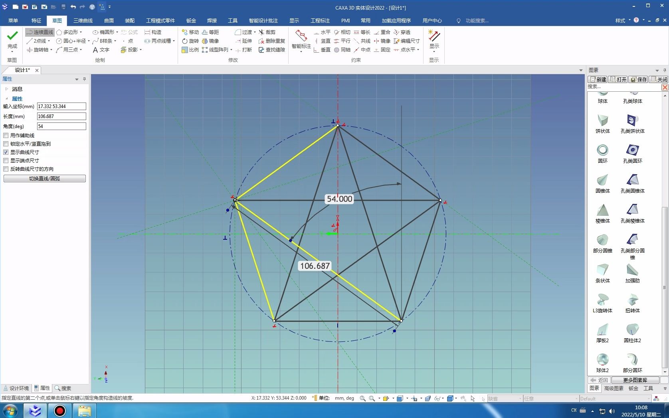Choose the 移动 move tool
This screenshot has height=418, width=669.
pyautogui.click(x=190, y=32)
